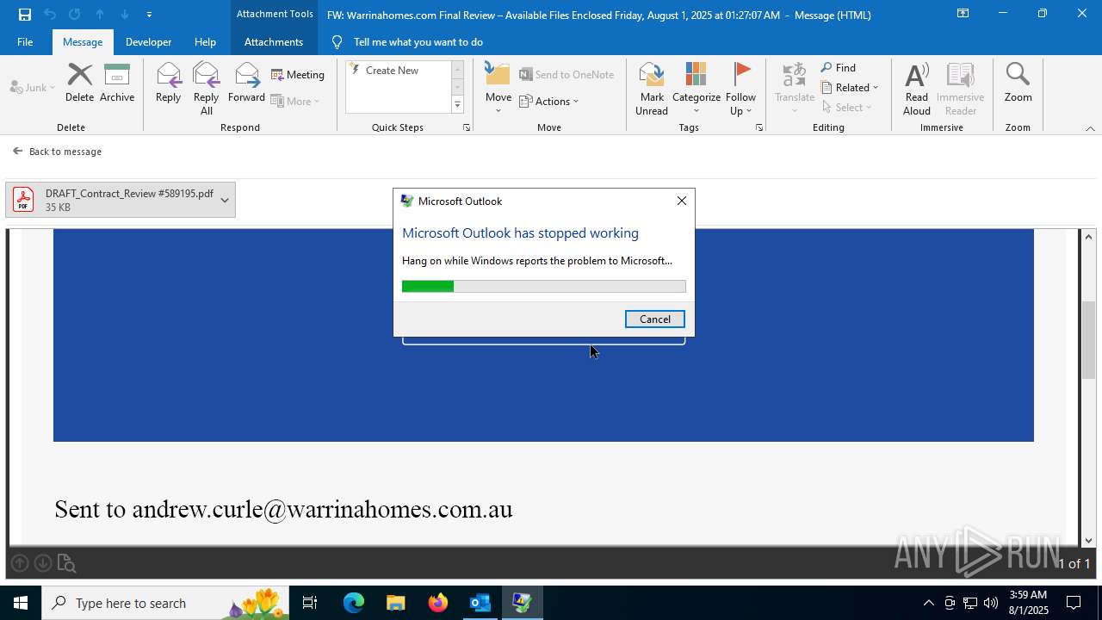Open Task View from taskbar
Viewport: 1102px width, 620px height.
[310, 603]
